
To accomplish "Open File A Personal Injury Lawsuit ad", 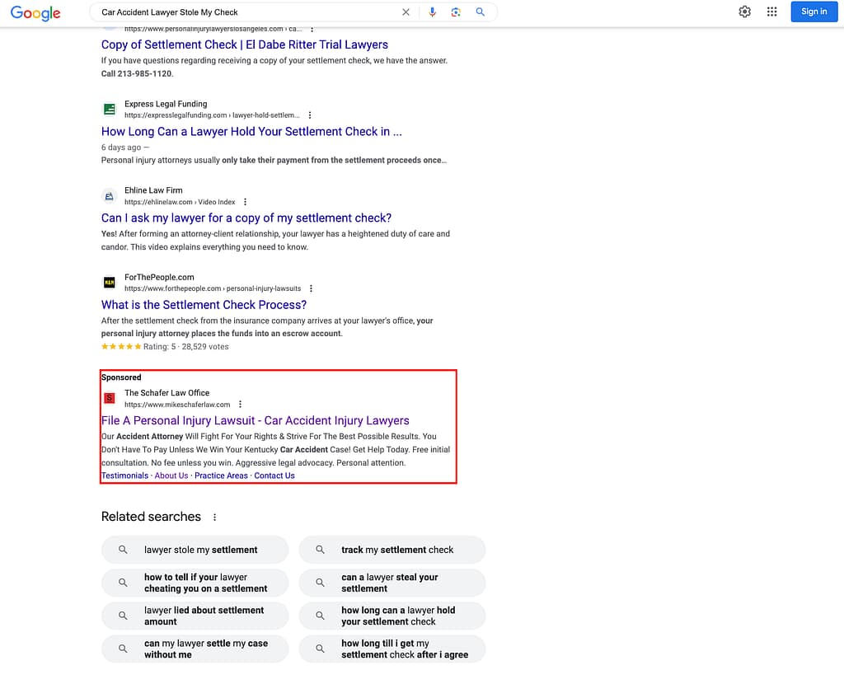I will click(x=256, y=421).
